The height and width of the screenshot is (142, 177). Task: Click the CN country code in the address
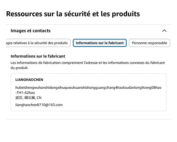(39, 98)
